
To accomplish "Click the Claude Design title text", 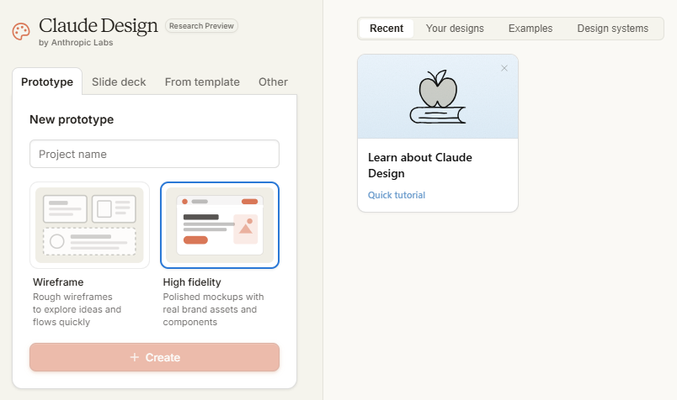I will point(99,26).
